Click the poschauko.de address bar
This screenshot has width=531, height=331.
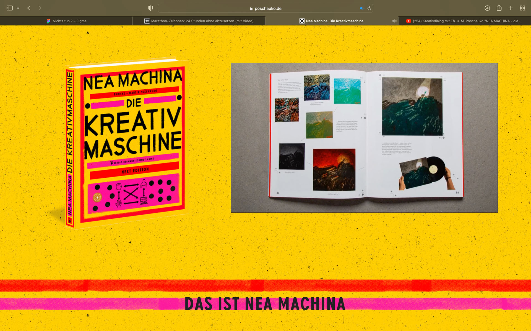pyautogui.click(x=265, y=8)
